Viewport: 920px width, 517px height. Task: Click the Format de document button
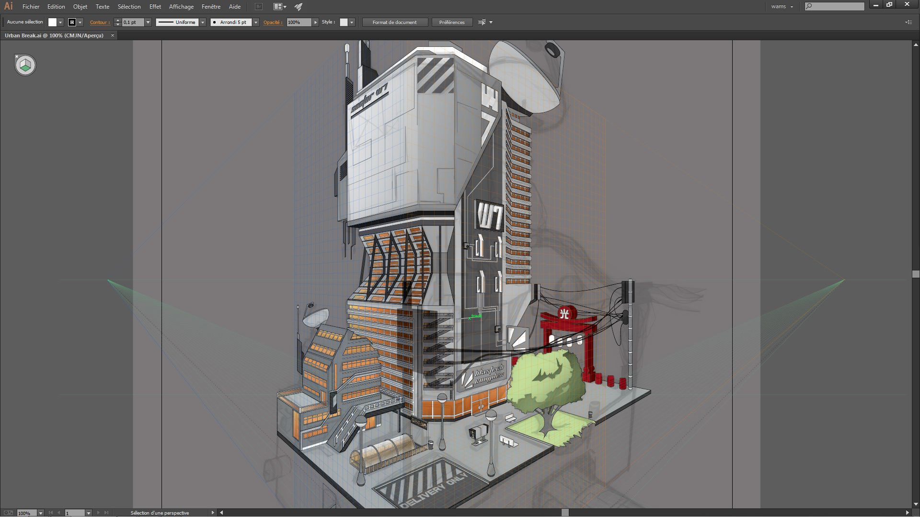coord(394,22)
